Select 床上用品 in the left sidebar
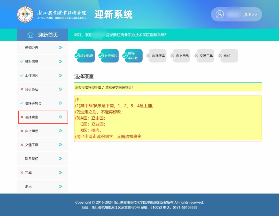Screen dimensions: 279x216 (32, 131)
